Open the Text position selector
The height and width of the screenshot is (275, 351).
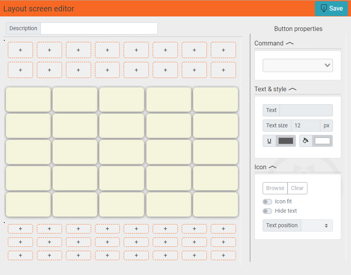coord(316,226)
